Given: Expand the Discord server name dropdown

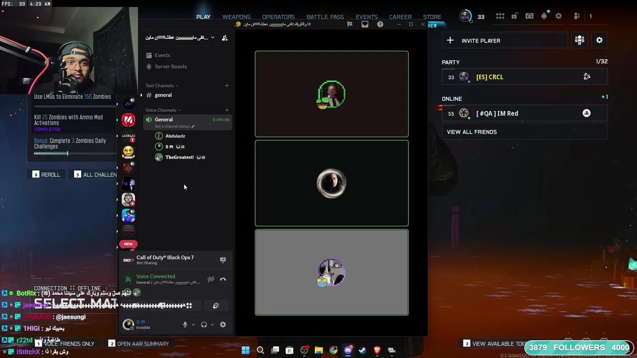Looking at the screenshot, I should point(212,38).
